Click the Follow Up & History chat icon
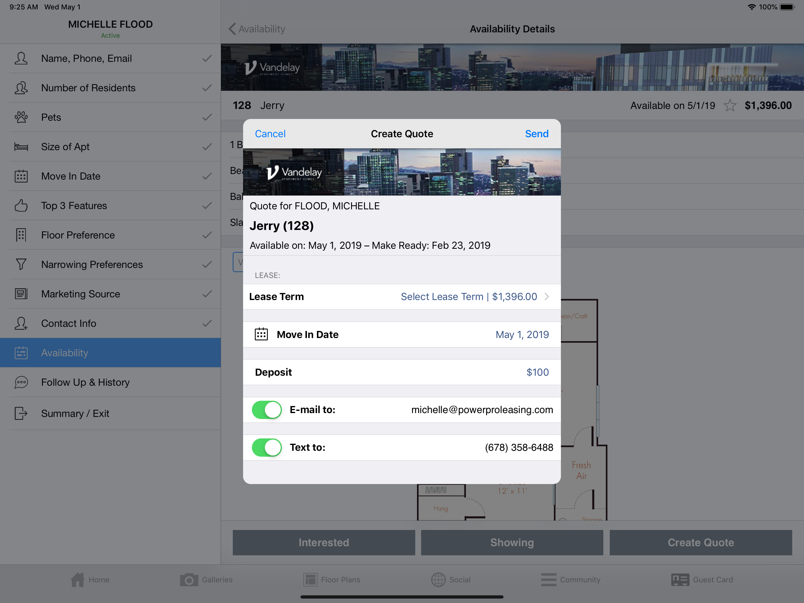The image size is (804, 603). point(21,382)
